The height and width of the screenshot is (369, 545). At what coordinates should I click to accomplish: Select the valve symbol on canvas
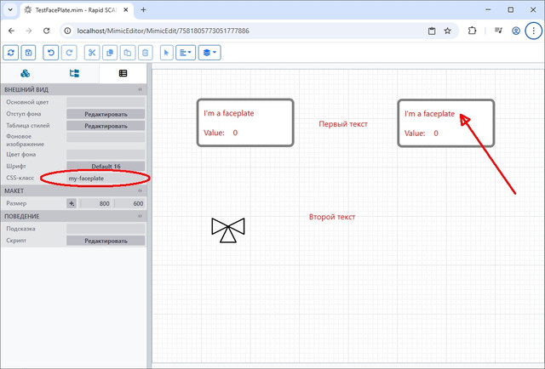(x=228, y=230)
